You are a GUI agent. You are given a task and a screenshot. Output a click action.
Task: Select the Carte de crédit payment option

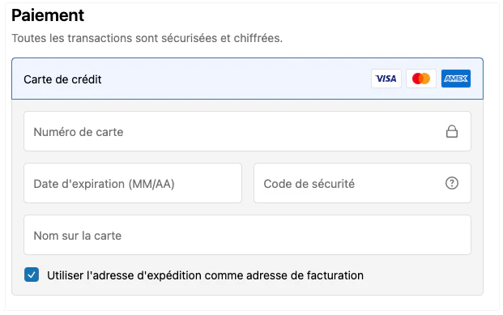click(247, 79)
